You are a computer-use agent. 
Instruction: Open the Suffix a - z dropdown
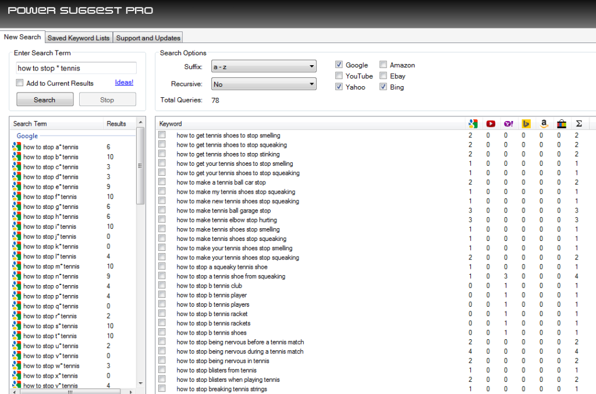(x=264, y=66)
